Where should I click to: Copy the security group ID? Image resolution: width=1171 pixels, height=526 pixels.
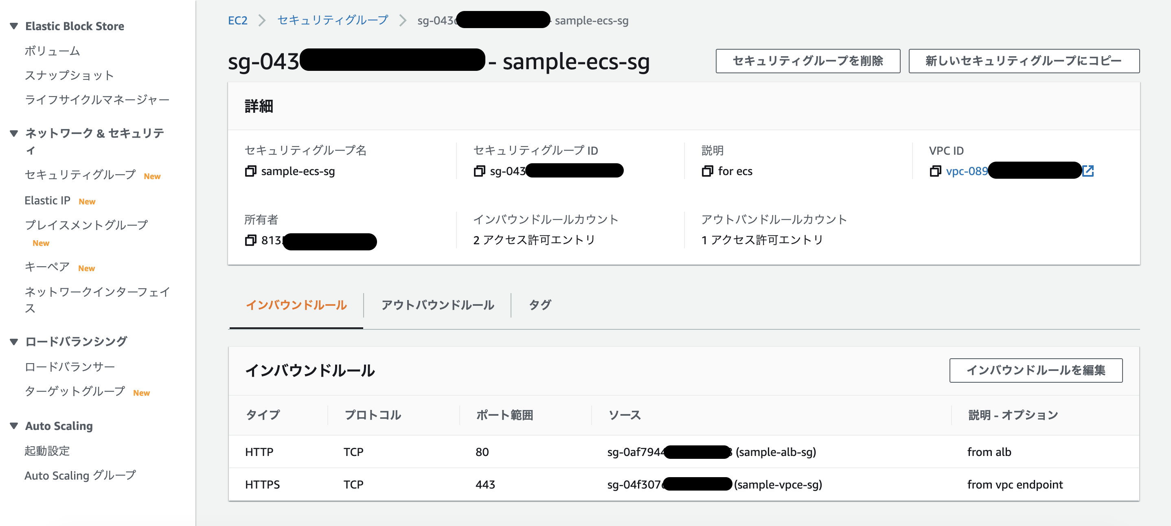click(x=479, y=171)
